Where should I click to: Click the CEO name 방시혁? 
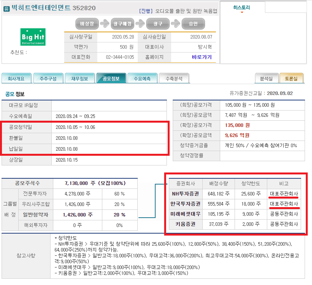205,47
